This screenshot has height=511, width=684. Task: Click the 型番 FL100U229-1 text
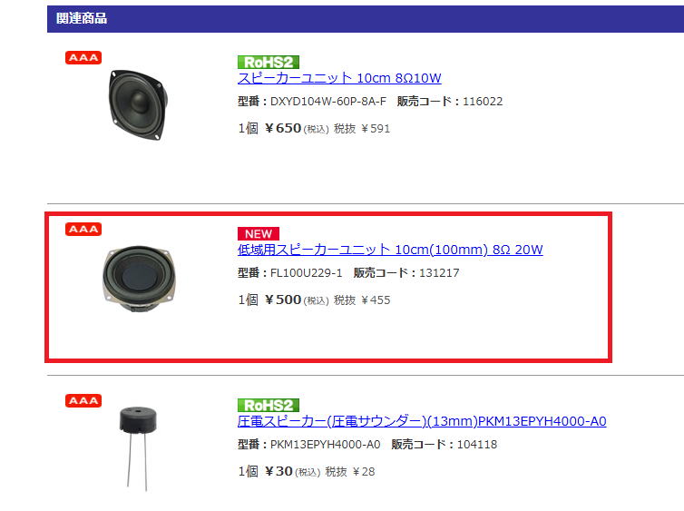point(289,272)
